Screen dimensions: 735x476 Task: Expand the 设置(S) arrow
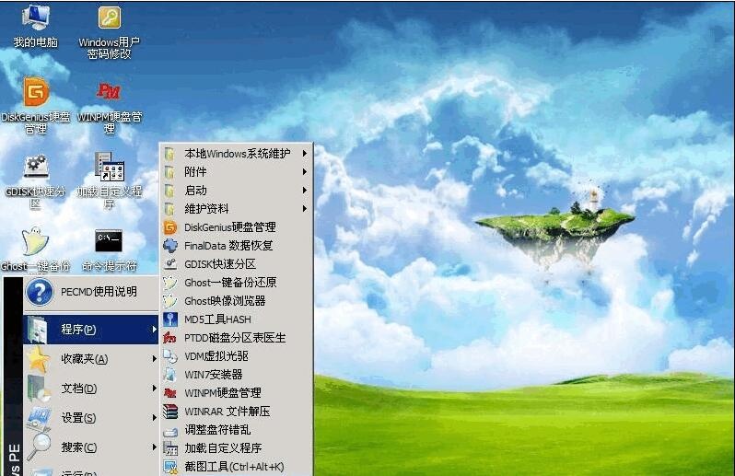pyautogui.click(x=154, y=418)
